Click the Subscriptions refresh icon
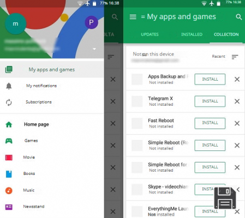 click(9, 102)
